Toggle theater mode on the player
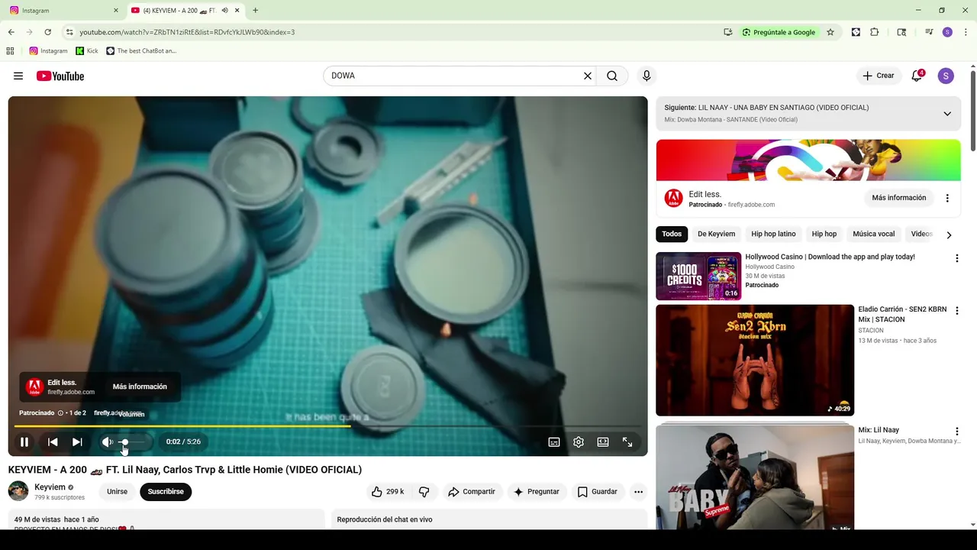The height and width of the screenshot is (550, 977). pos(603,442)
